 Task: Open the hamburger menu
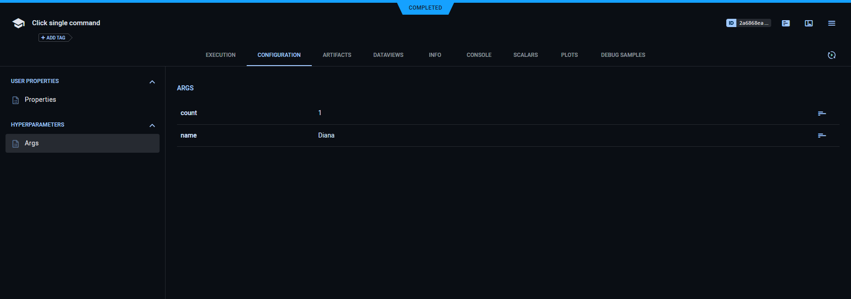click(831, 23)
